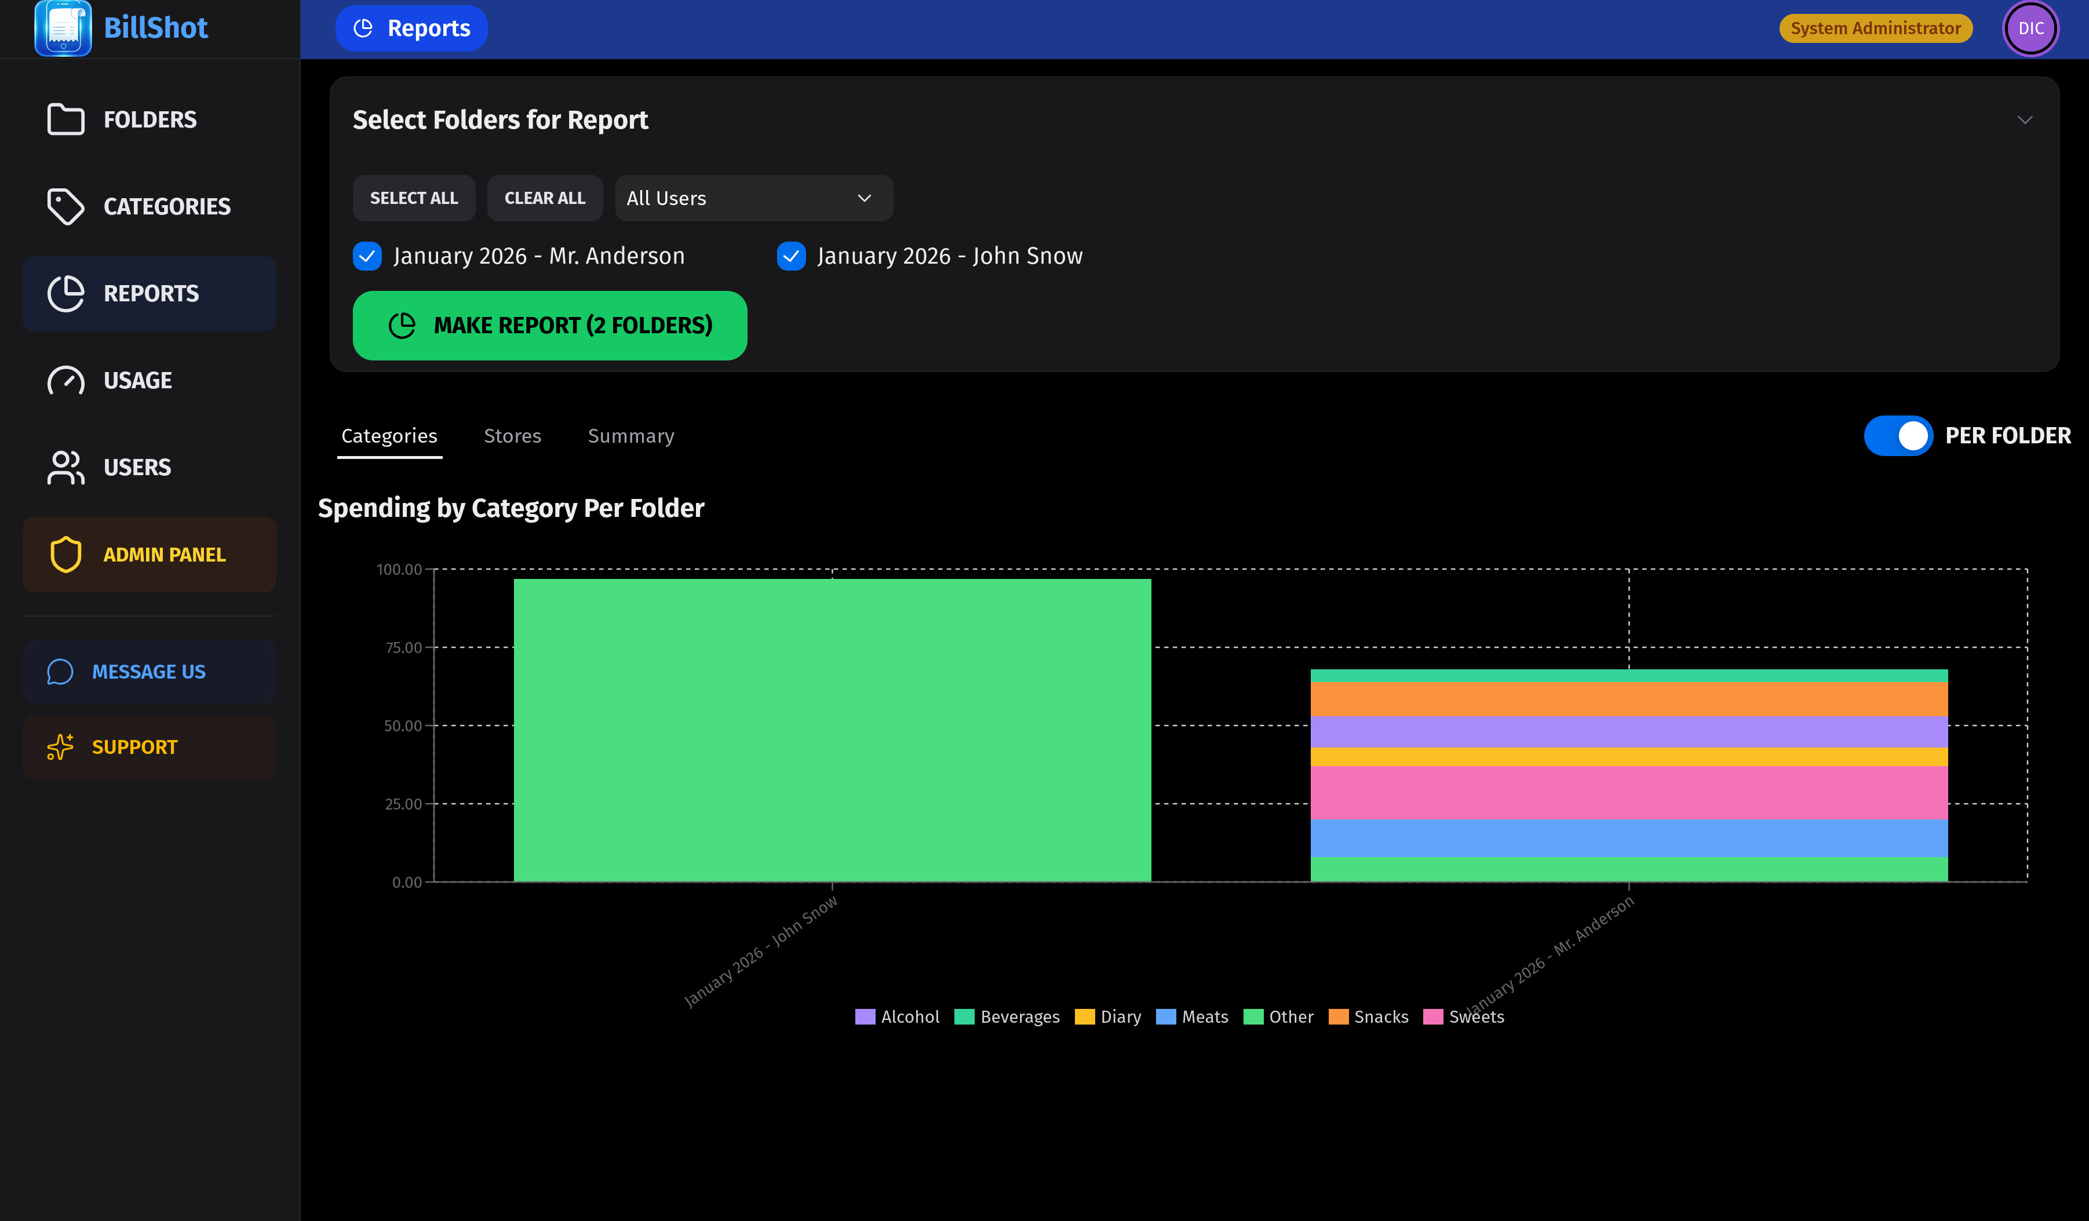This screenshot has width=2089, height=1221.
Task: Click the Users people icon
Action: click(65, 468)
